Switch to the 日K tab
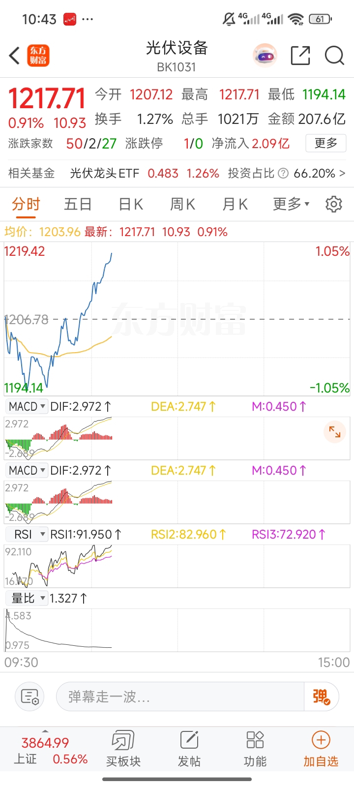Image resolution: width=354 pixels, height=787 pixels. point(130,204)
